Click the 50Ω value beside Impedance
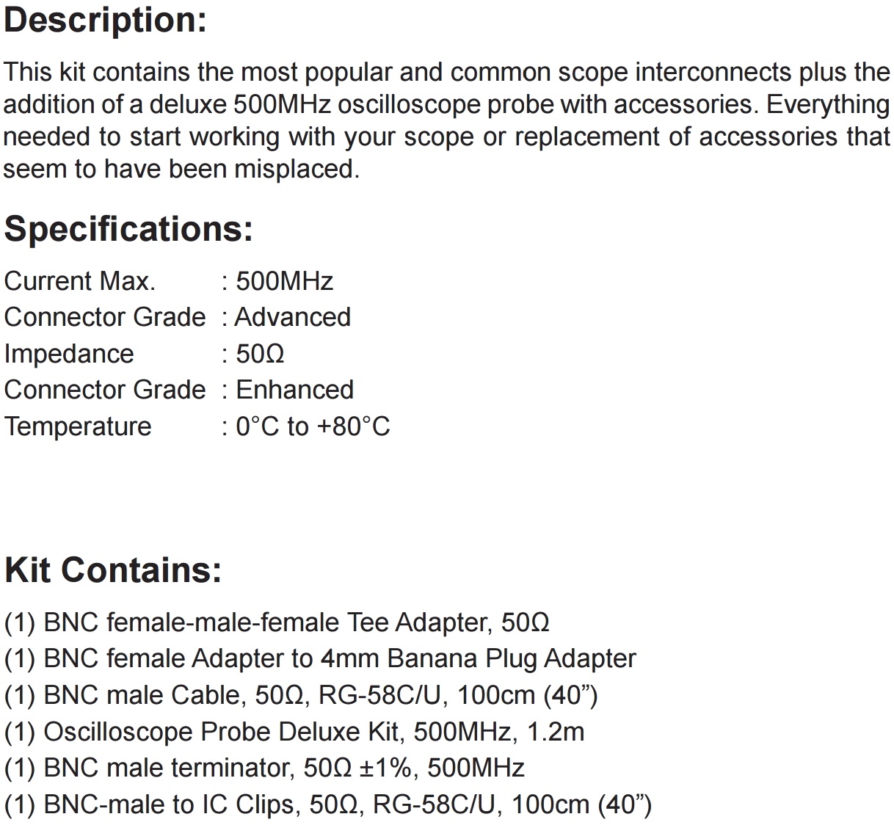 [260, 354]
